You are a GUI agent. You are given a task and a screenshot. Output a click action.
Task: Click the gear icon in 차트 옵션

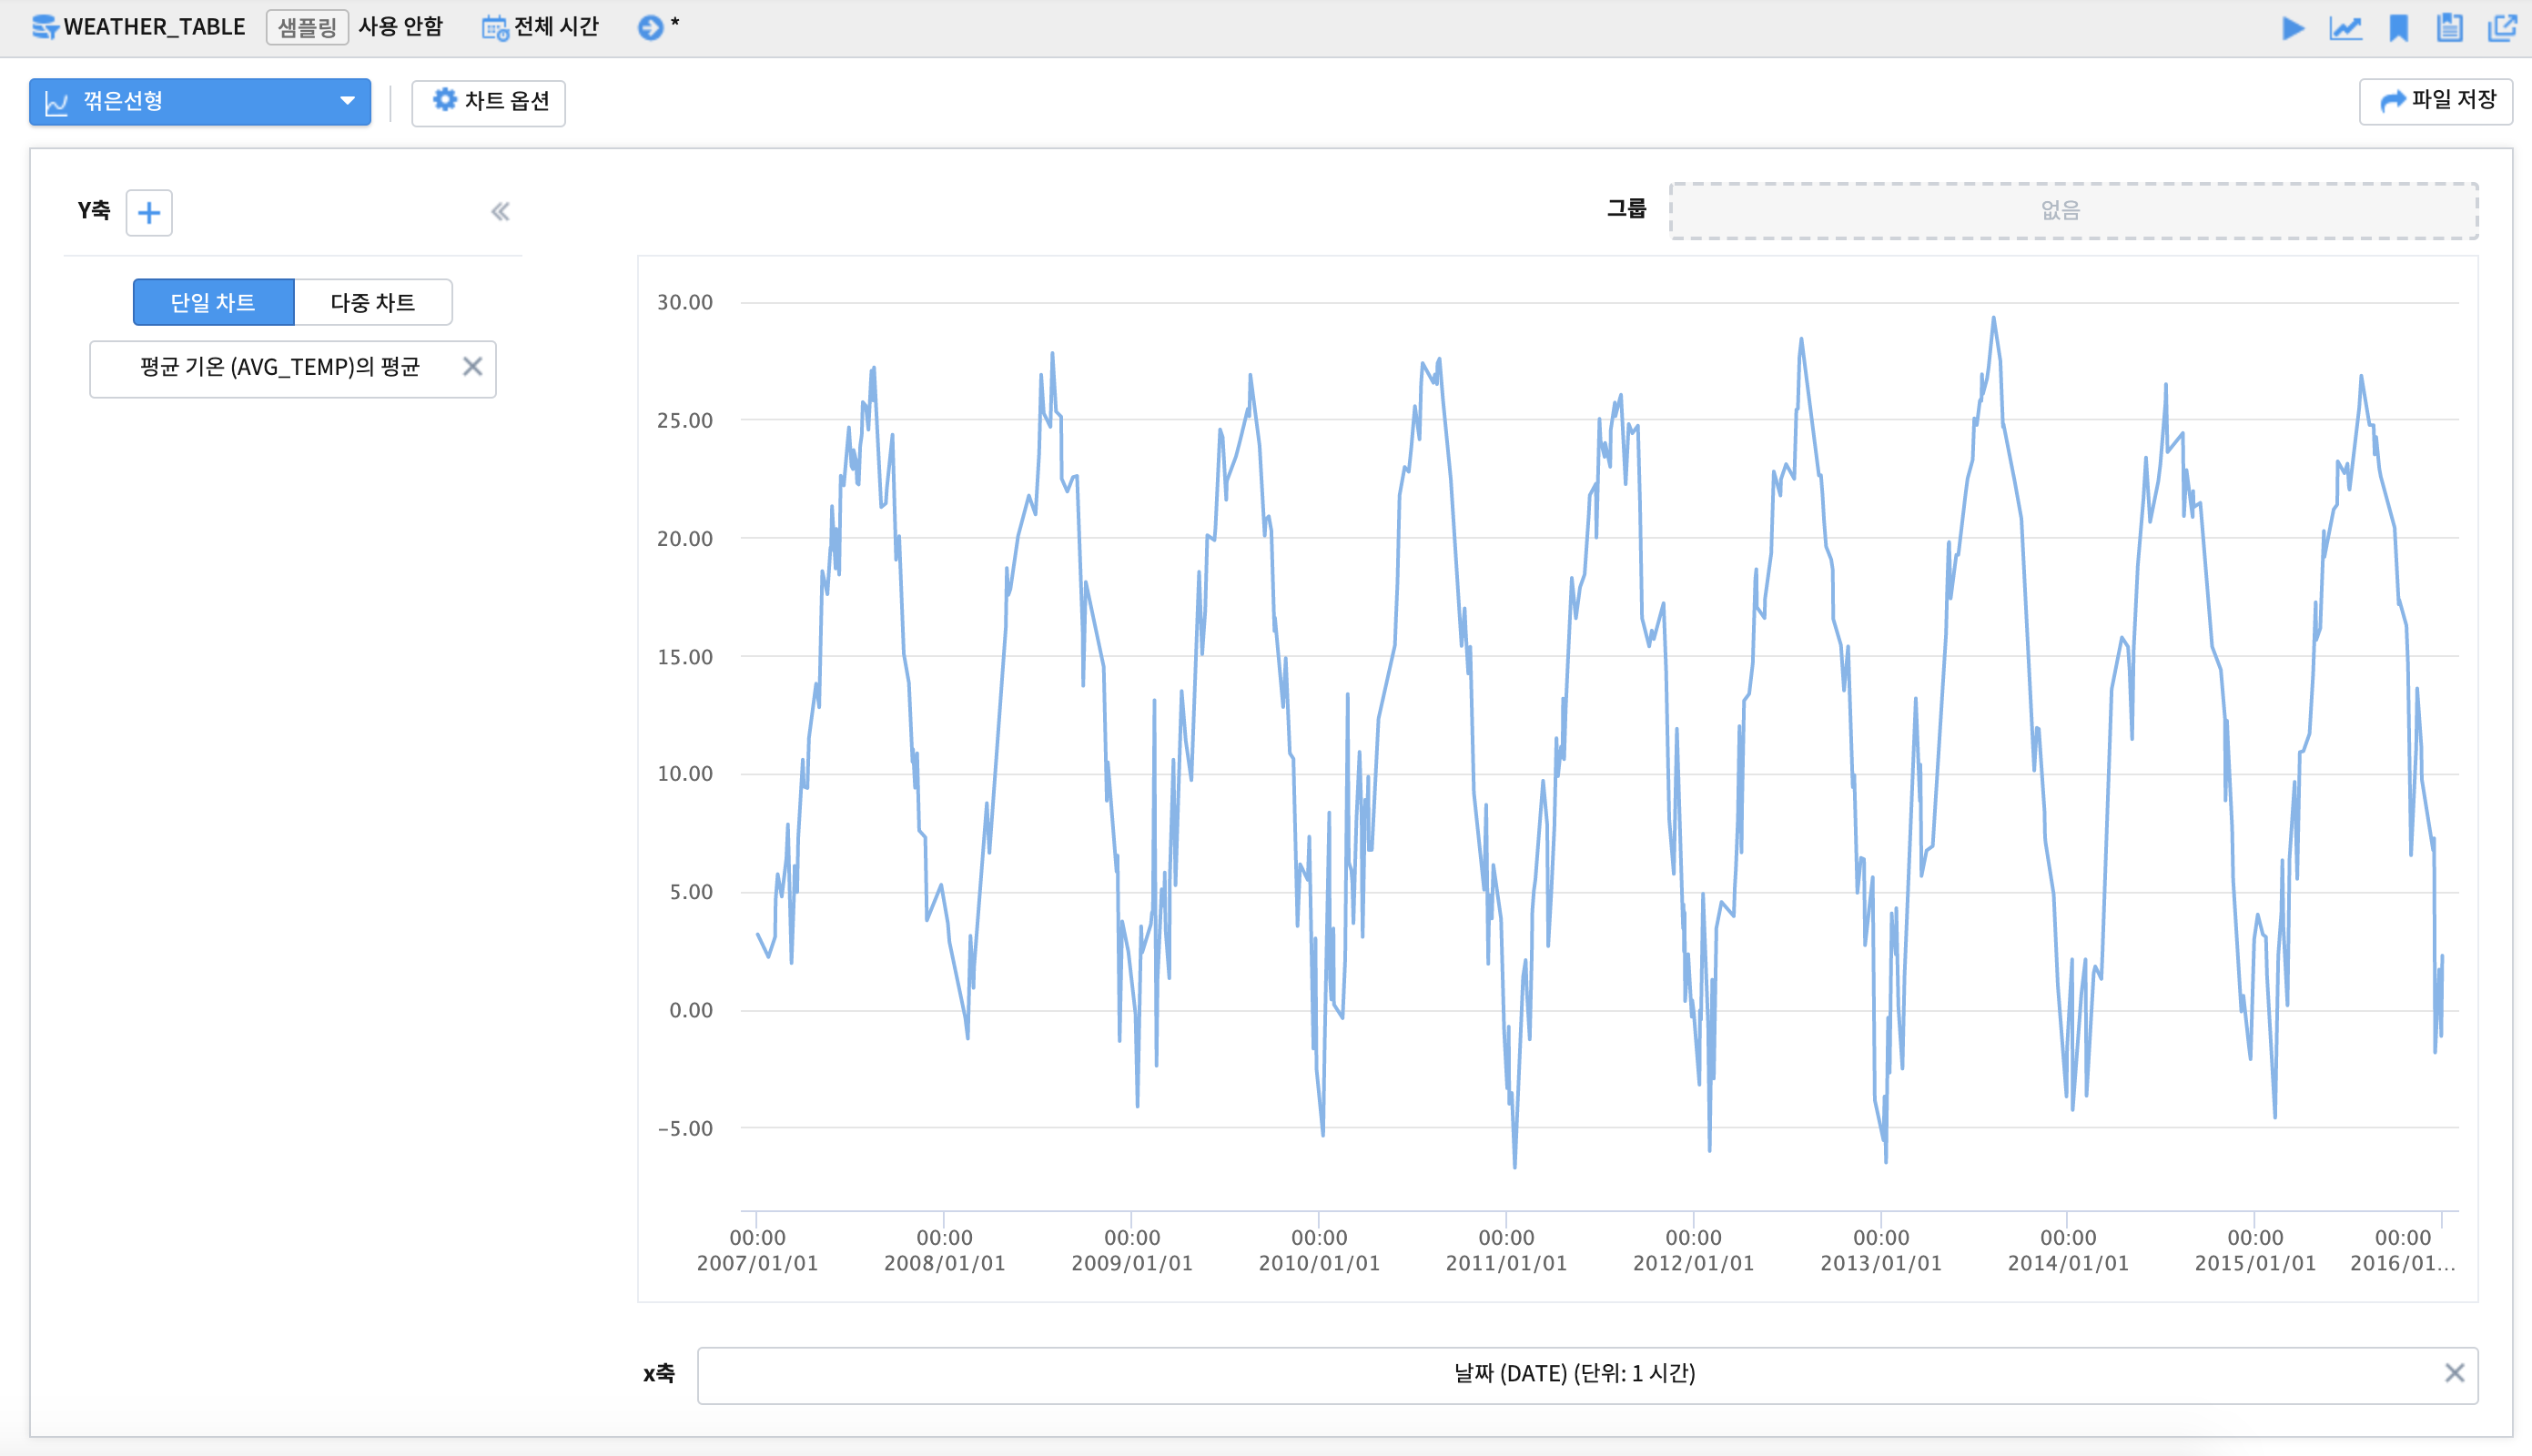pyautogui.click(x=444, y=100)
